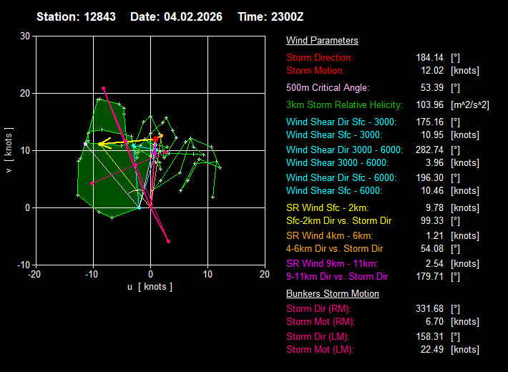The width and height of the screenshot is (508, 372).
Task: Select the Bunkers Storm Motion heading
Action: point(333,294)
